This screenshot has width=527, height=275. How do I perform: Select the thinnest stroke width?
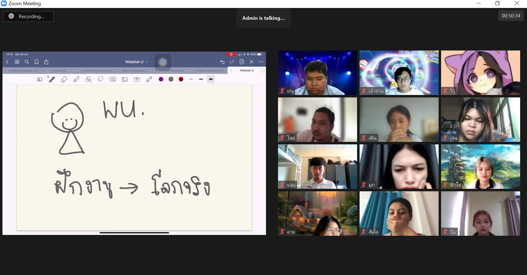point(191,79)
